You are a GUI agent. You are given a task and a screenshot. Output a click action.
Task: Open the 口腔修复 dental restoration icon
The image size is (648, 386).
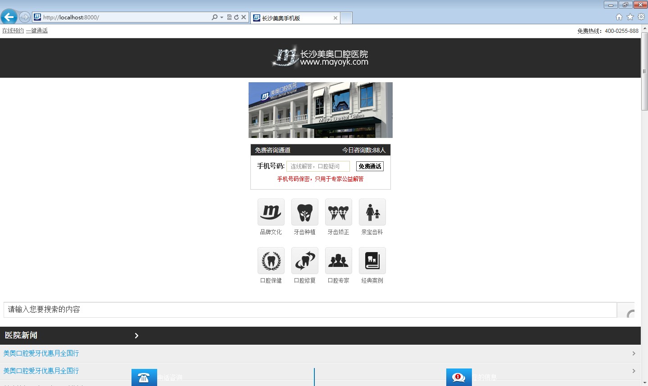point(305,261)
